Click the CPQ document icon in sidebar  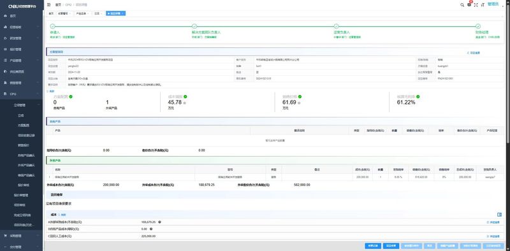pos(5,94)
